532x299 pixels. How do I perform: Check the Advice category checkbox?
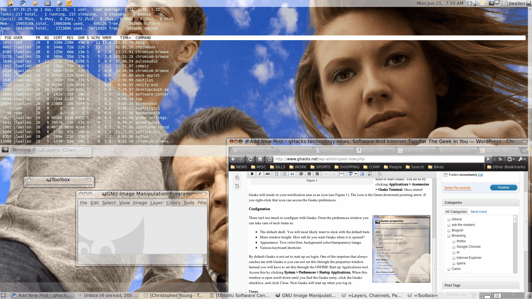pyautogui.click(x=449, y=220)
